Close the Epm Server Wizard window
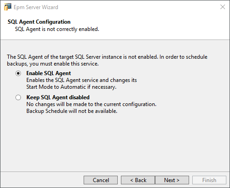Viewport: 230px width, 188px height. click(223, 7)
